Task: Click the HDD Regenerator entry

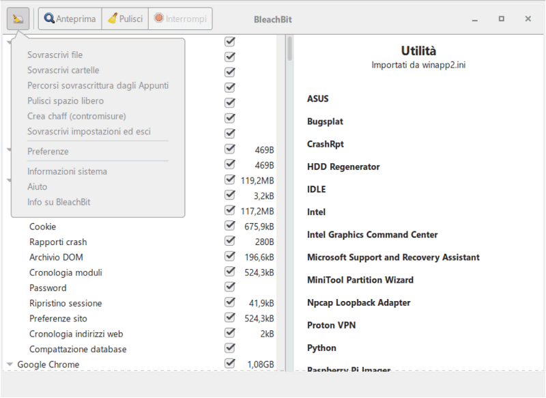Action: 343,167
